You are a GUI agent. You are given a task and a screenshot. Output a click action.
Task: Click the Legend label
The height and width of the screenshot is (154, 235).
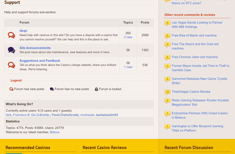(16, 80)
